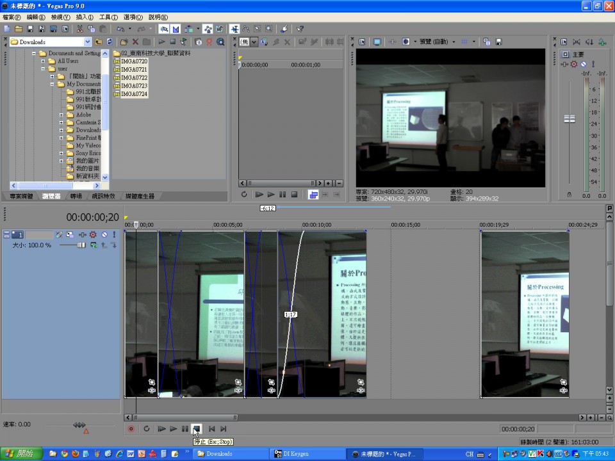
Task: Click Pause in timeline transport bar
Action: pos(185,429)
